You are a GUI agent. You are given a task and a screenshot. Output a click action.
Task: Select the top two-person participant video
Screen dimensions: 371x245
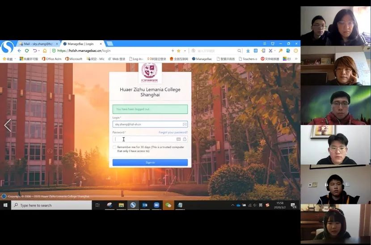336,26
